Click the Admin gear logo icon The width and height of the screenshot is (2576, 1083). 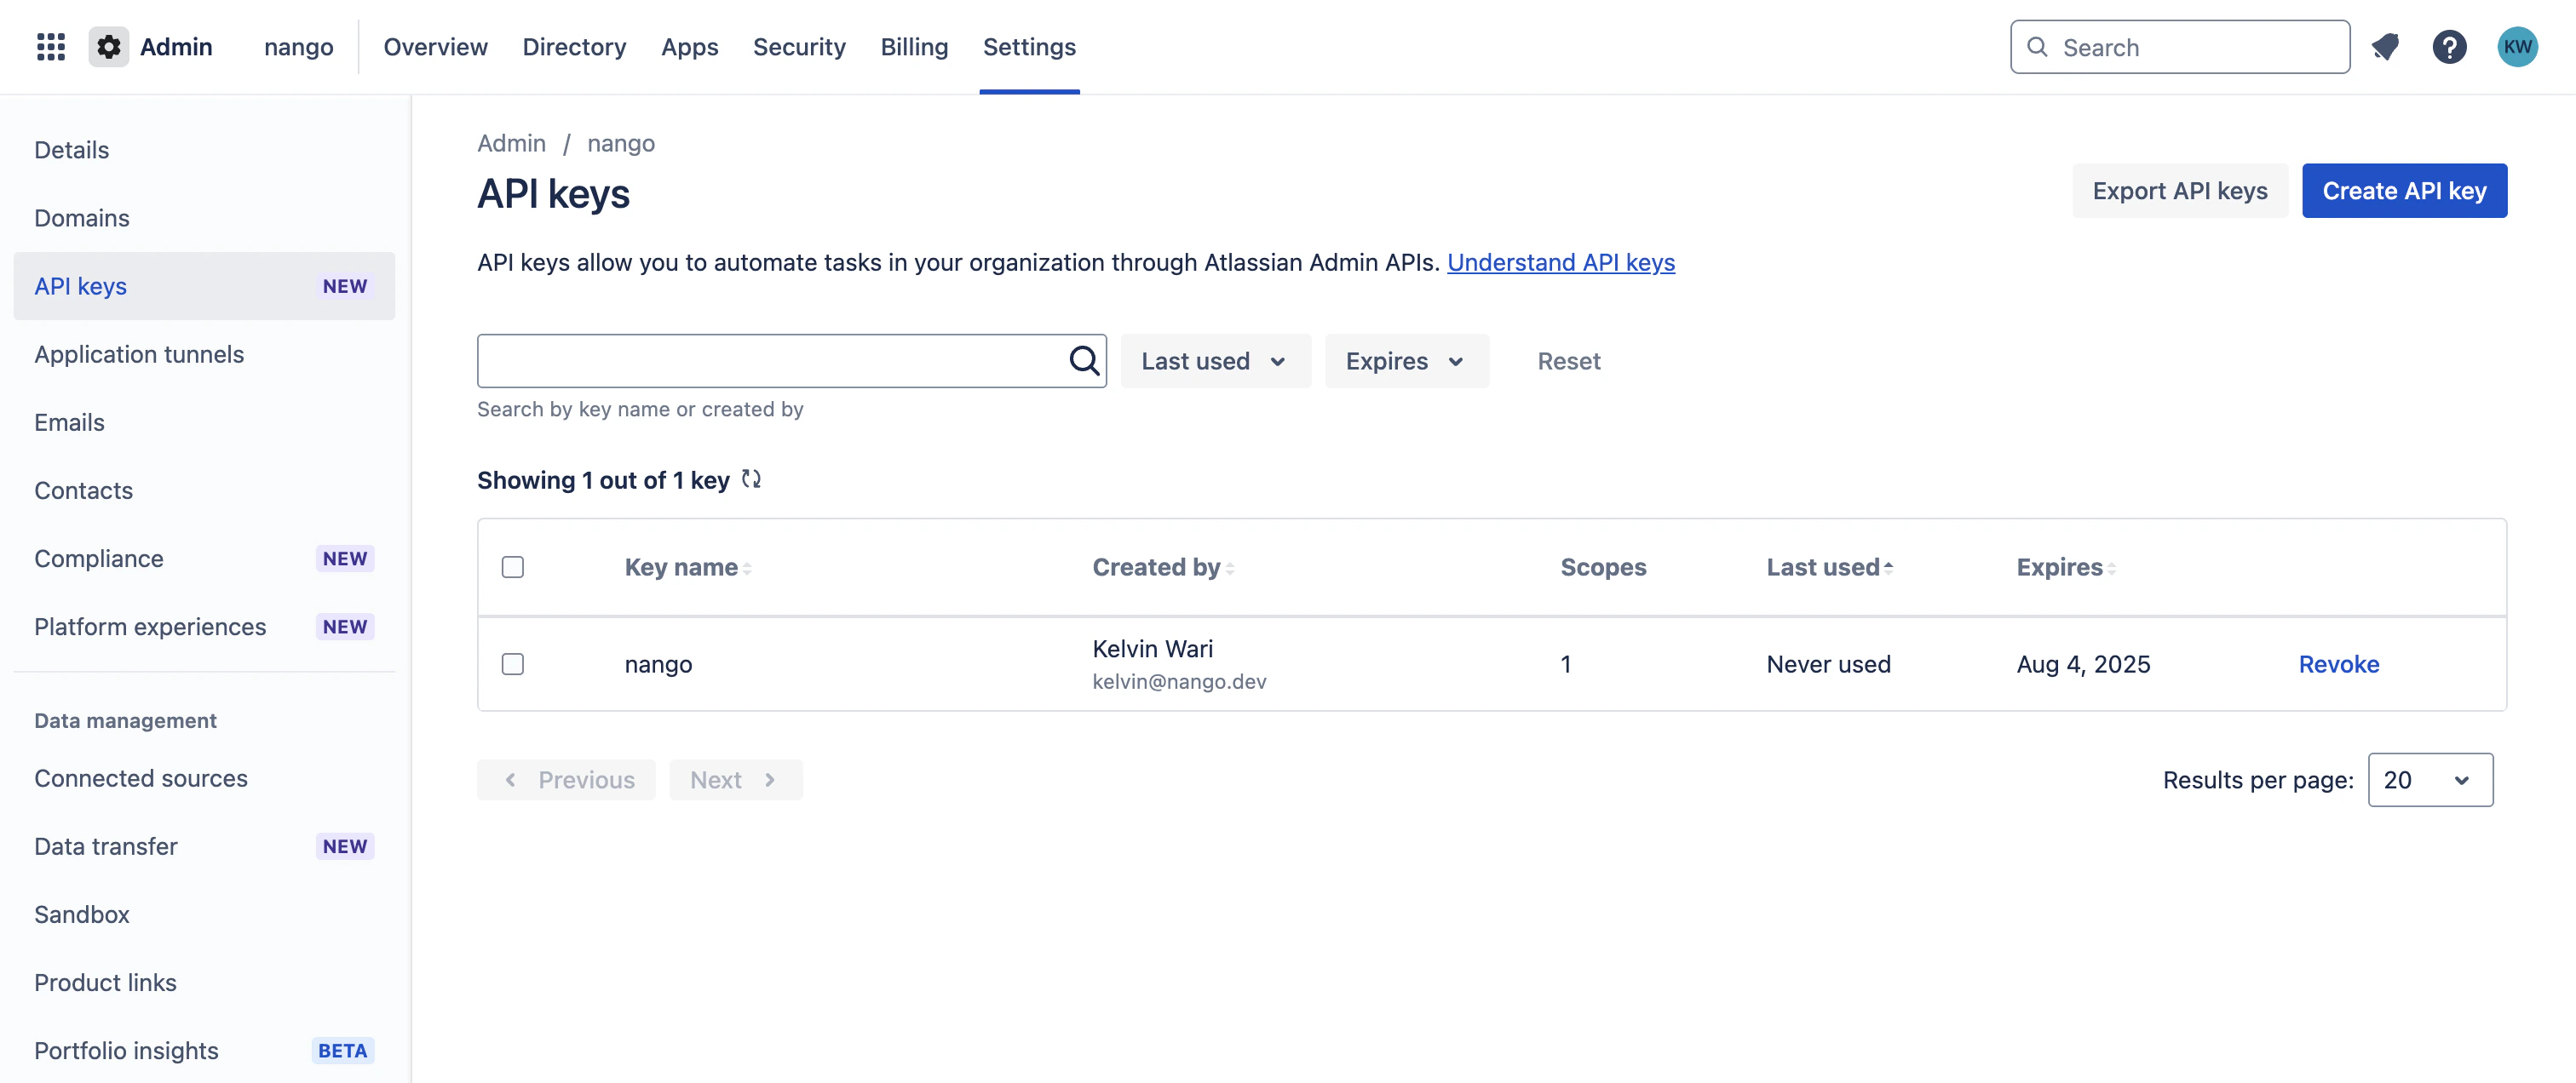tap(108, 47)
